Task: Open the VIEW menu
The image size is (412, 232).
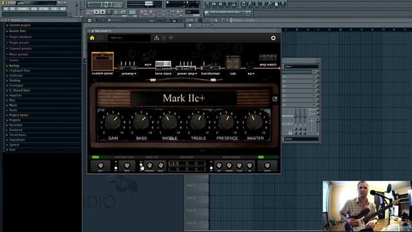Action: click(x=34, y=9)
